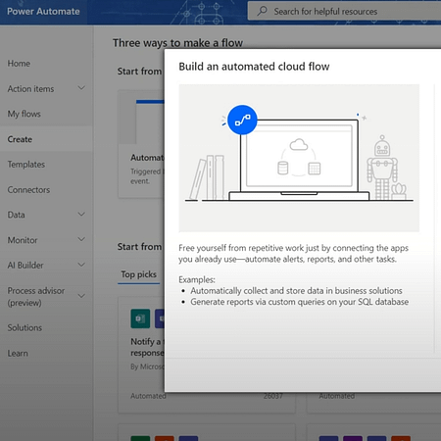Expand the Action items chevron
Viewport: 441px width, 441px height.
[x=81, y=88]
